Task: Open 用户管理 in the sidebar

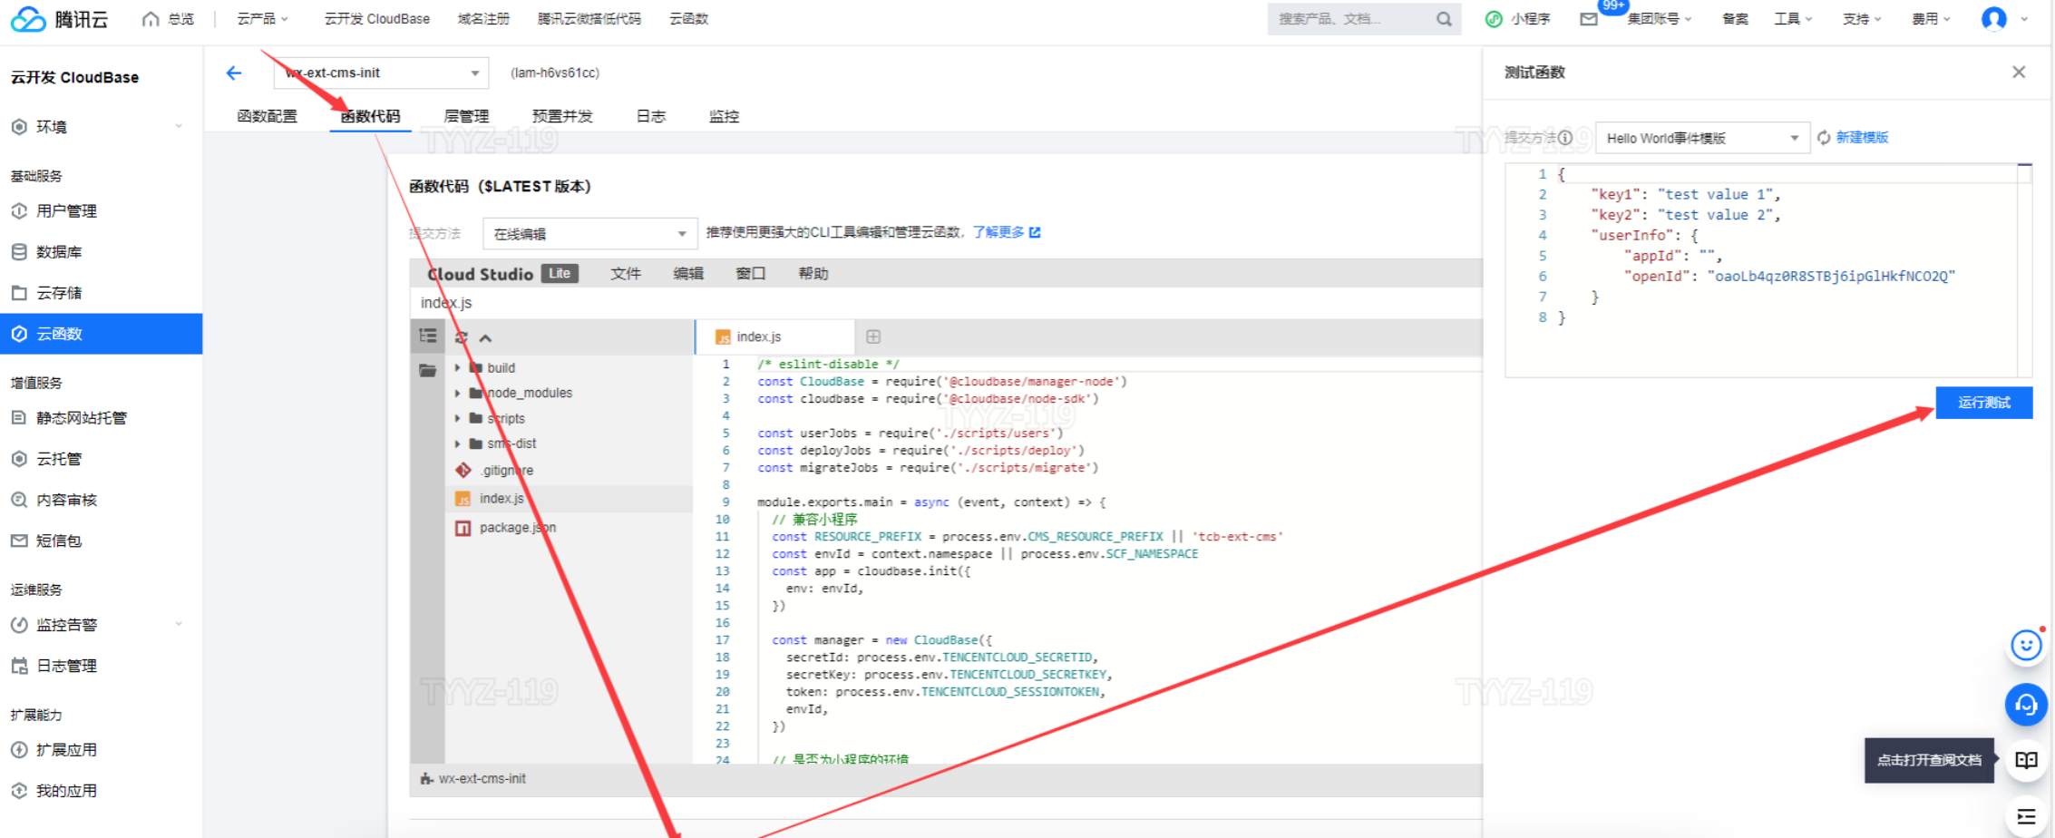Action: 101,210
